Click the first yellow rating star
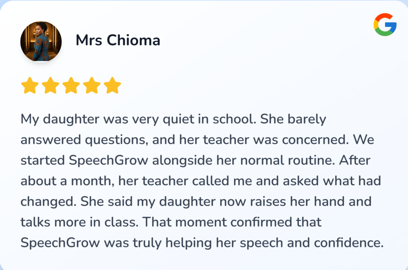Viewport: 408px width, 270px height. [29, 85]
